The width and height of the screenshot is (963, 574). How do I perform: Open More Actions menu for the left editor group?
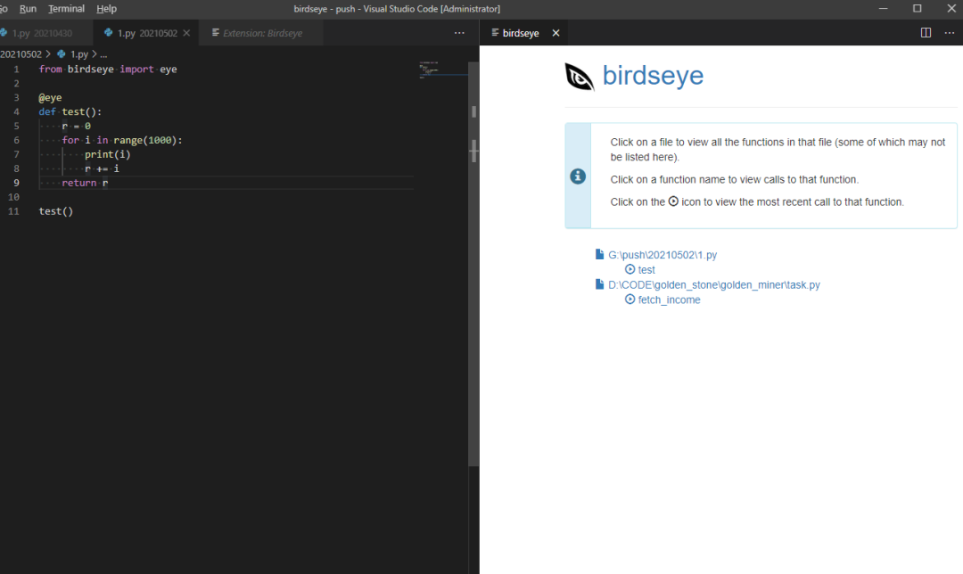459,33
